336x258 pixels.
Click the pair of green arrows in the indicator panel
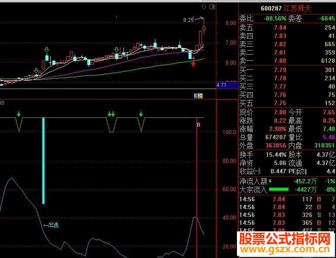(111, 114)
